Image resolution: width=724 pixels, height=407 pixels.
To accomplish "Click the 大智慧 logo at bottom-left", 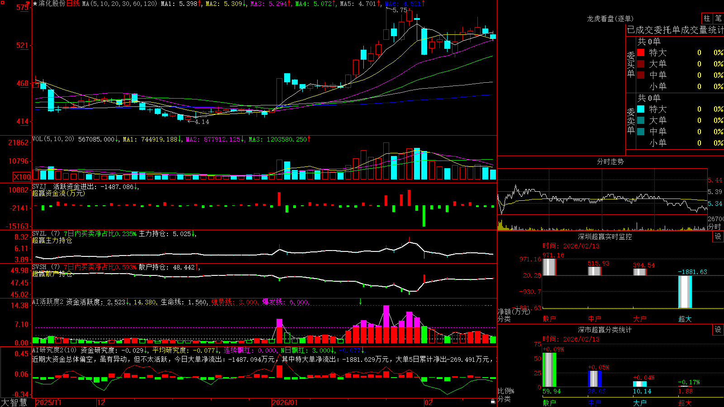I will click(14, 402).
